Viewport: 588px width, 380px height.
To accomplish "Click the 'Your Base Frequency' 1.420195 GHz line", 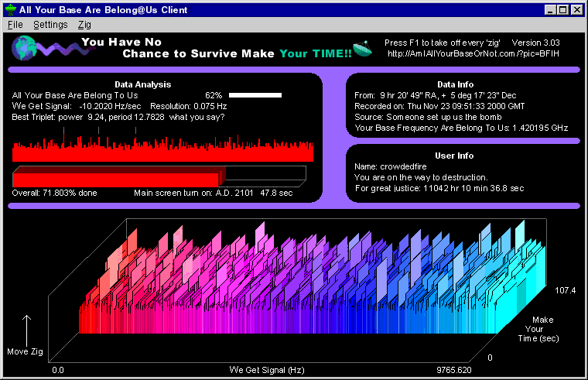I will tap(461, 128).
